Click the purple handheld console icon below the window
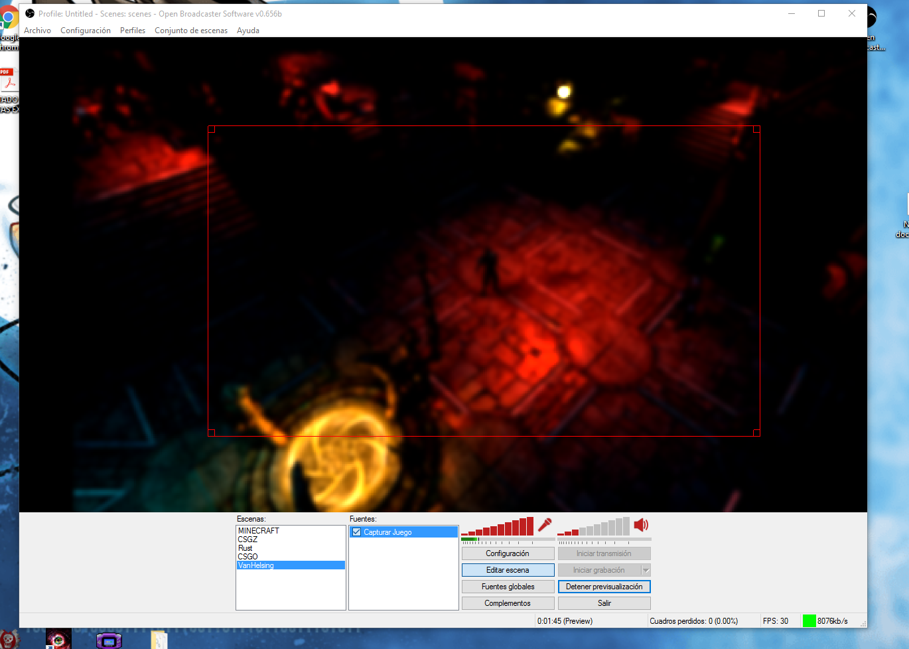Viewport: 909px width, 649px height. coord(109,640)
